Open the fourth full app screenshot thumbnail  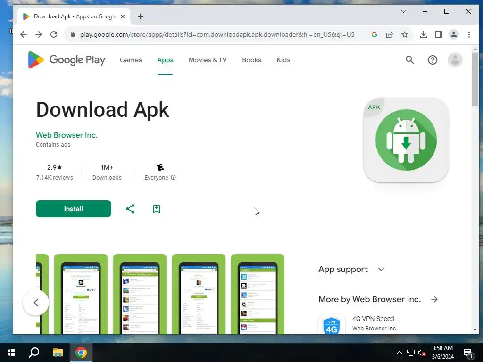pos(258,294)
